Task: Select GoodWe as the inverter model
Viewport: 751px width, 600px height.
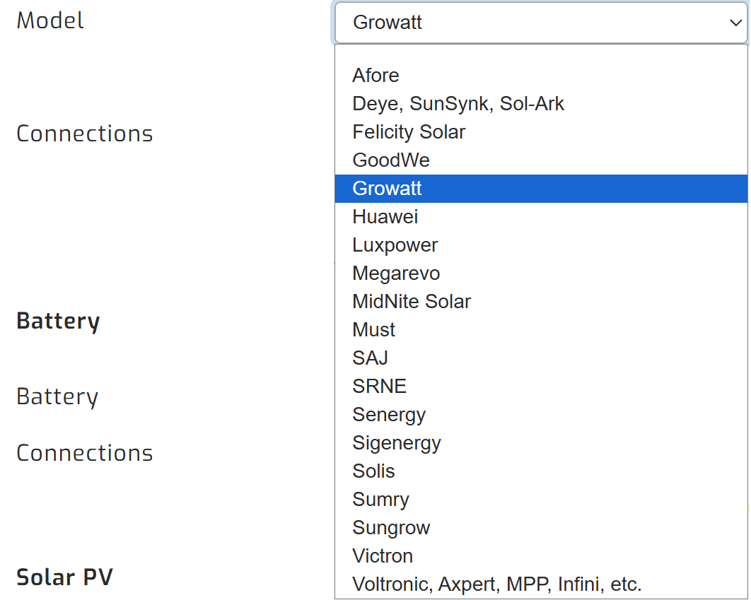Action: tap(391, 160)
